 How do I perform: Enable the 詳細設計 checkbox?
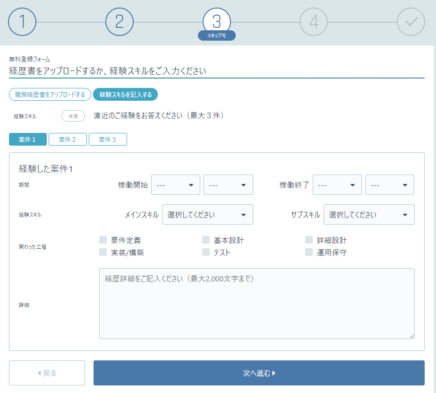coord(309,240)
